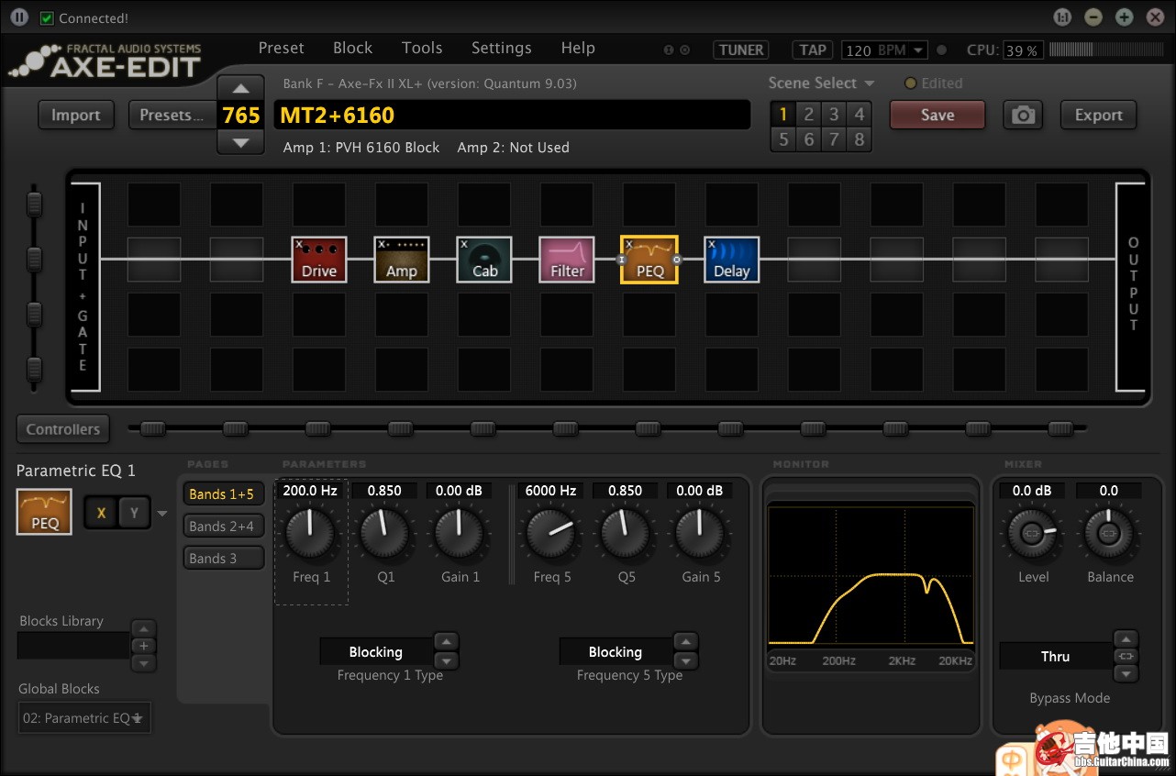Expand the X/Y options dropdown arrow
The image size is (1176, 776).
(162, 514)
